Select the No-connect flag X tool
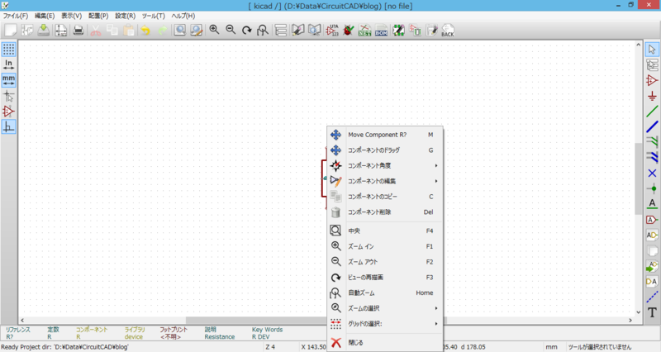661x352 pixels. [x=652, y=174]
